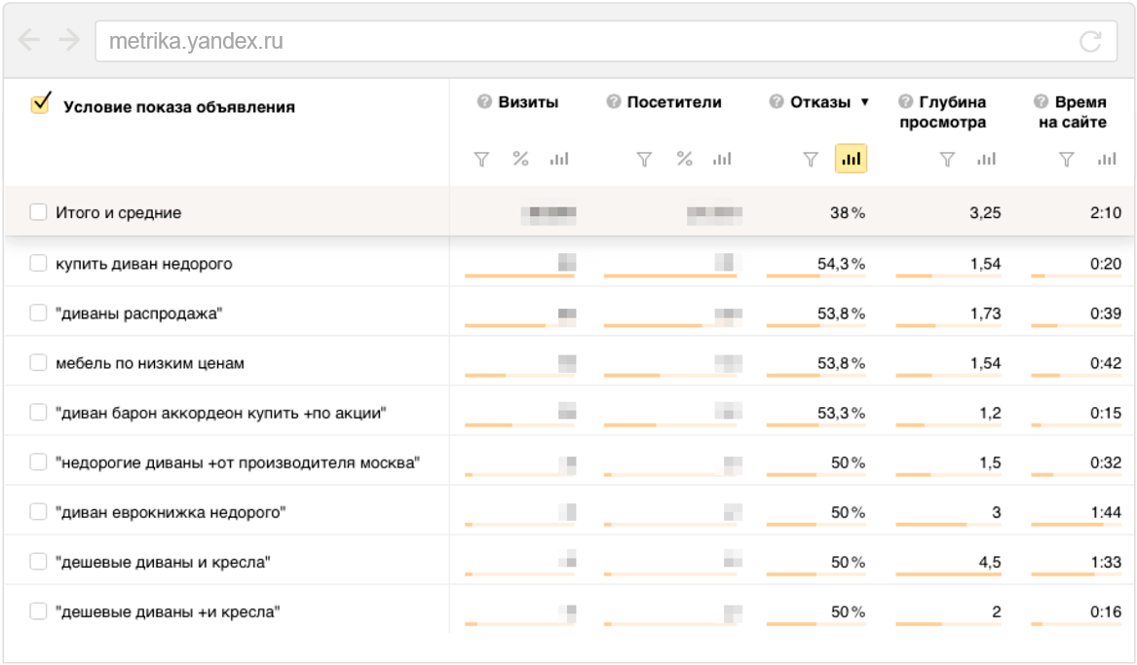Open filter for the Визиты column
The width and height of the screenshot is (1137, 665).
481,160
